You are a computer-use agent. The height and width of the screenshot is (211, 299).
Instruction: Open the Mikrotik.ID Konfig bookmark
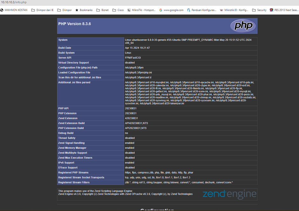click(234, 10)
